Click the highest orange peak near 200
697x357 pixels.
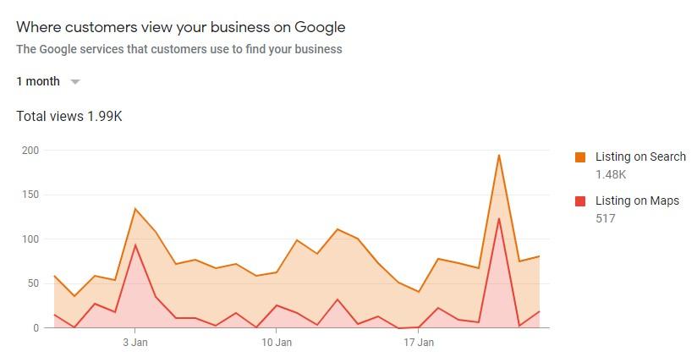[499, 155]
